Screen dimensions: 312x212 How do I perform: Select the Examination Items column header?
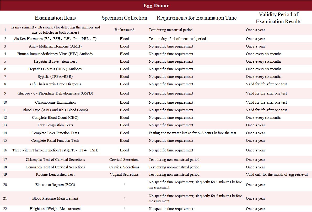[x=55, y=18]
